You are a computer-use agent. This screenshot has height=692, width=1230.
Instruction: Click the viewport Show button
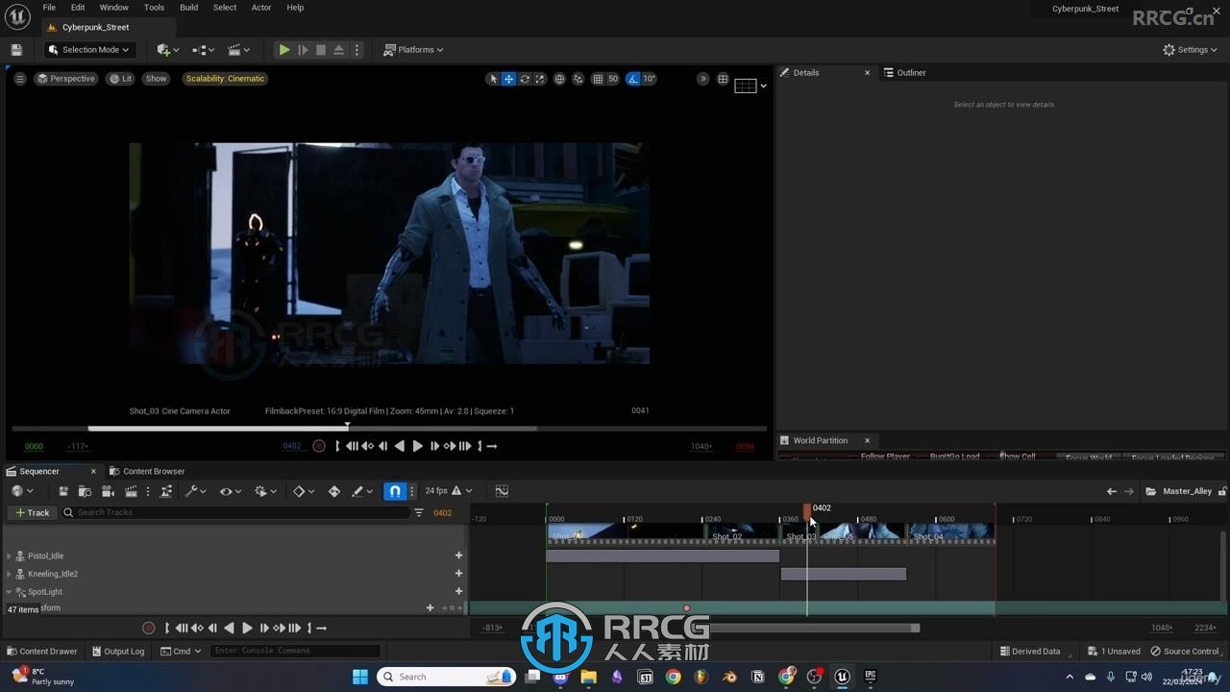point(156,79)
